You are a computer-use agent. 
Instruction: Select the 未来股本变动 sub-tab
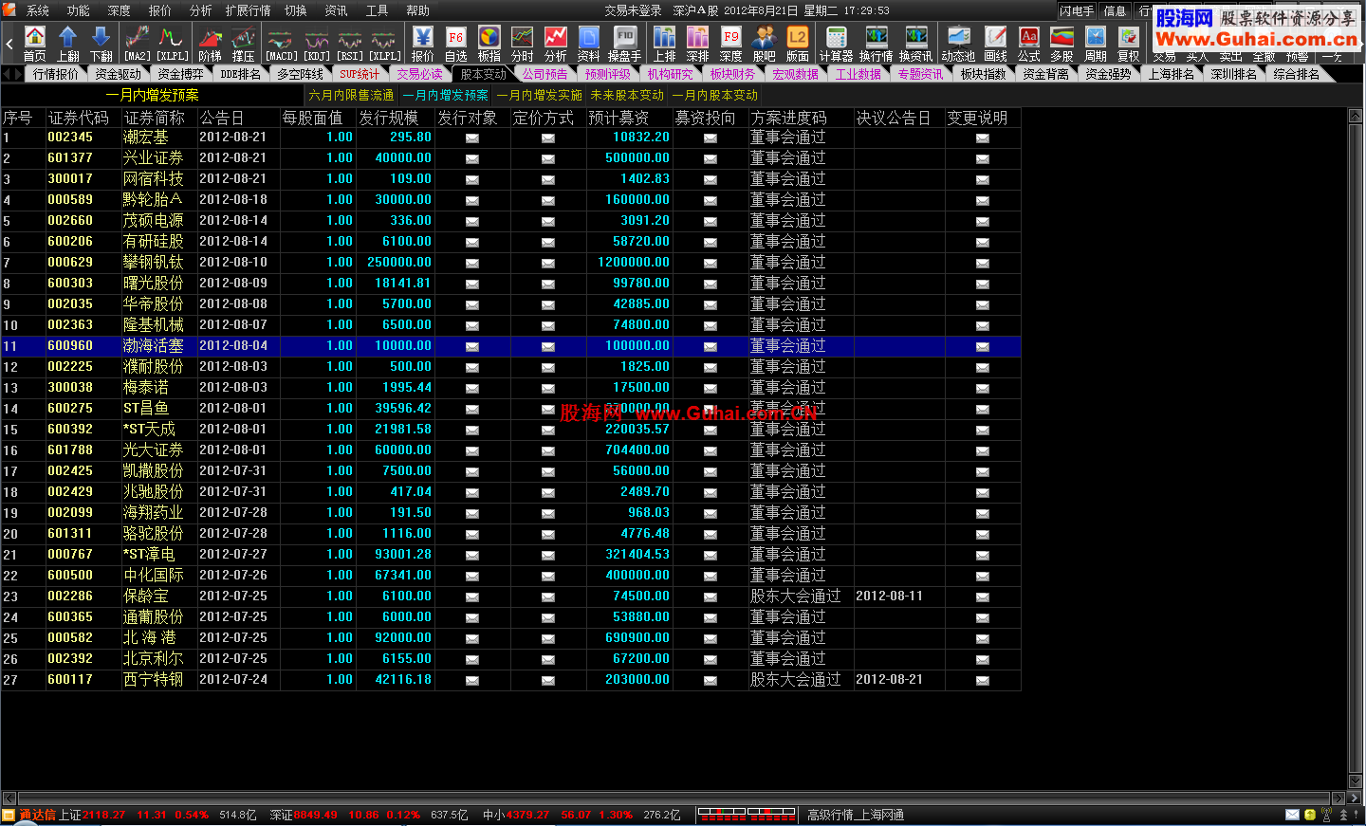(627, 95)
